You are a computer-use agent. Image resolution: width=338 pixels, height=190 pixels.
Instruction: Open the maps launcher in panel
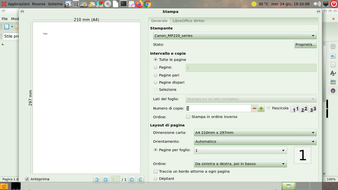100,4
